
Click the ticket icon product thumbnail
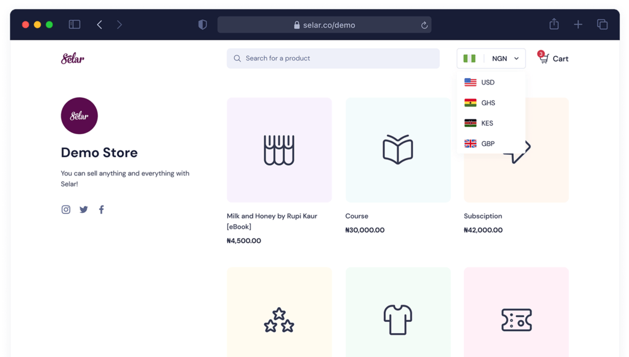516,319
